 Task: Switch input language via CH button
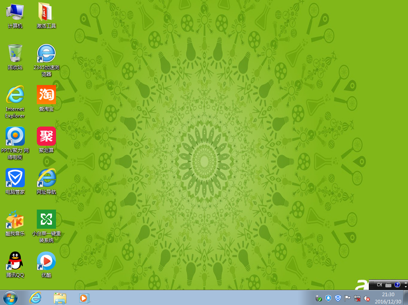[x=379, y=285]
